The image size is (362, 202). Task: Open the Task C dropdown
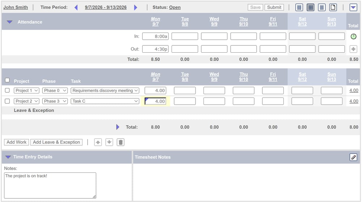(x=105, y=101)
